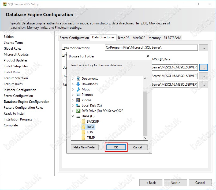The image size is (216, 190).
Task: Click the BACKUP folder icon
Action: pos(83,122)
